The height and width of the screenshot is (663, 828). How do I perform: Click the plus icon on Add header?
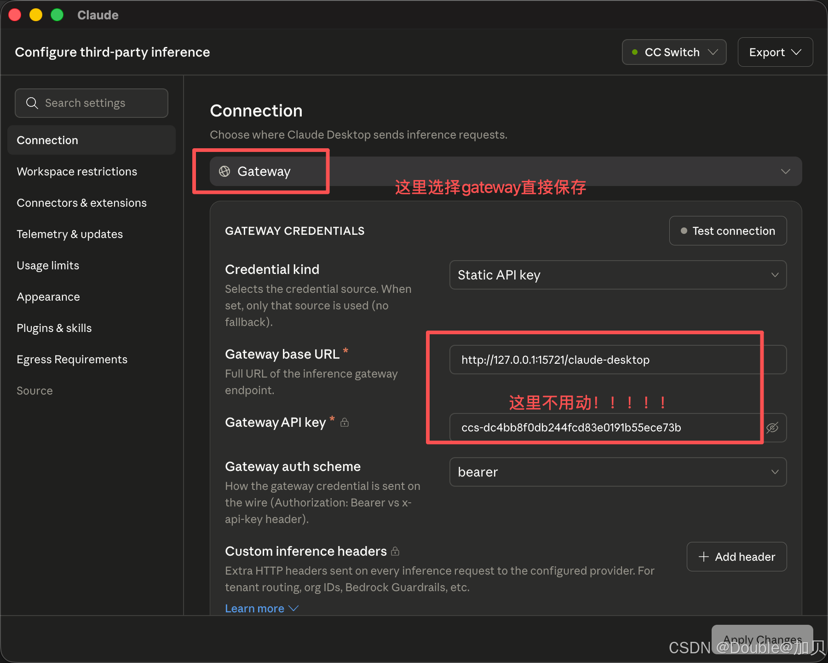pos(703,557)
